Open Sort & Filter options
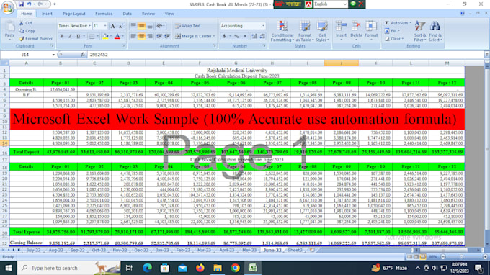 (419, 31)
